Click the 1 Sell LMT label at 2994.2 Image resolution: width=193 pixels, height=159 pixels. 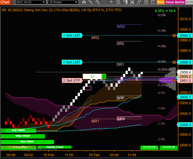[x=72, y=36]
